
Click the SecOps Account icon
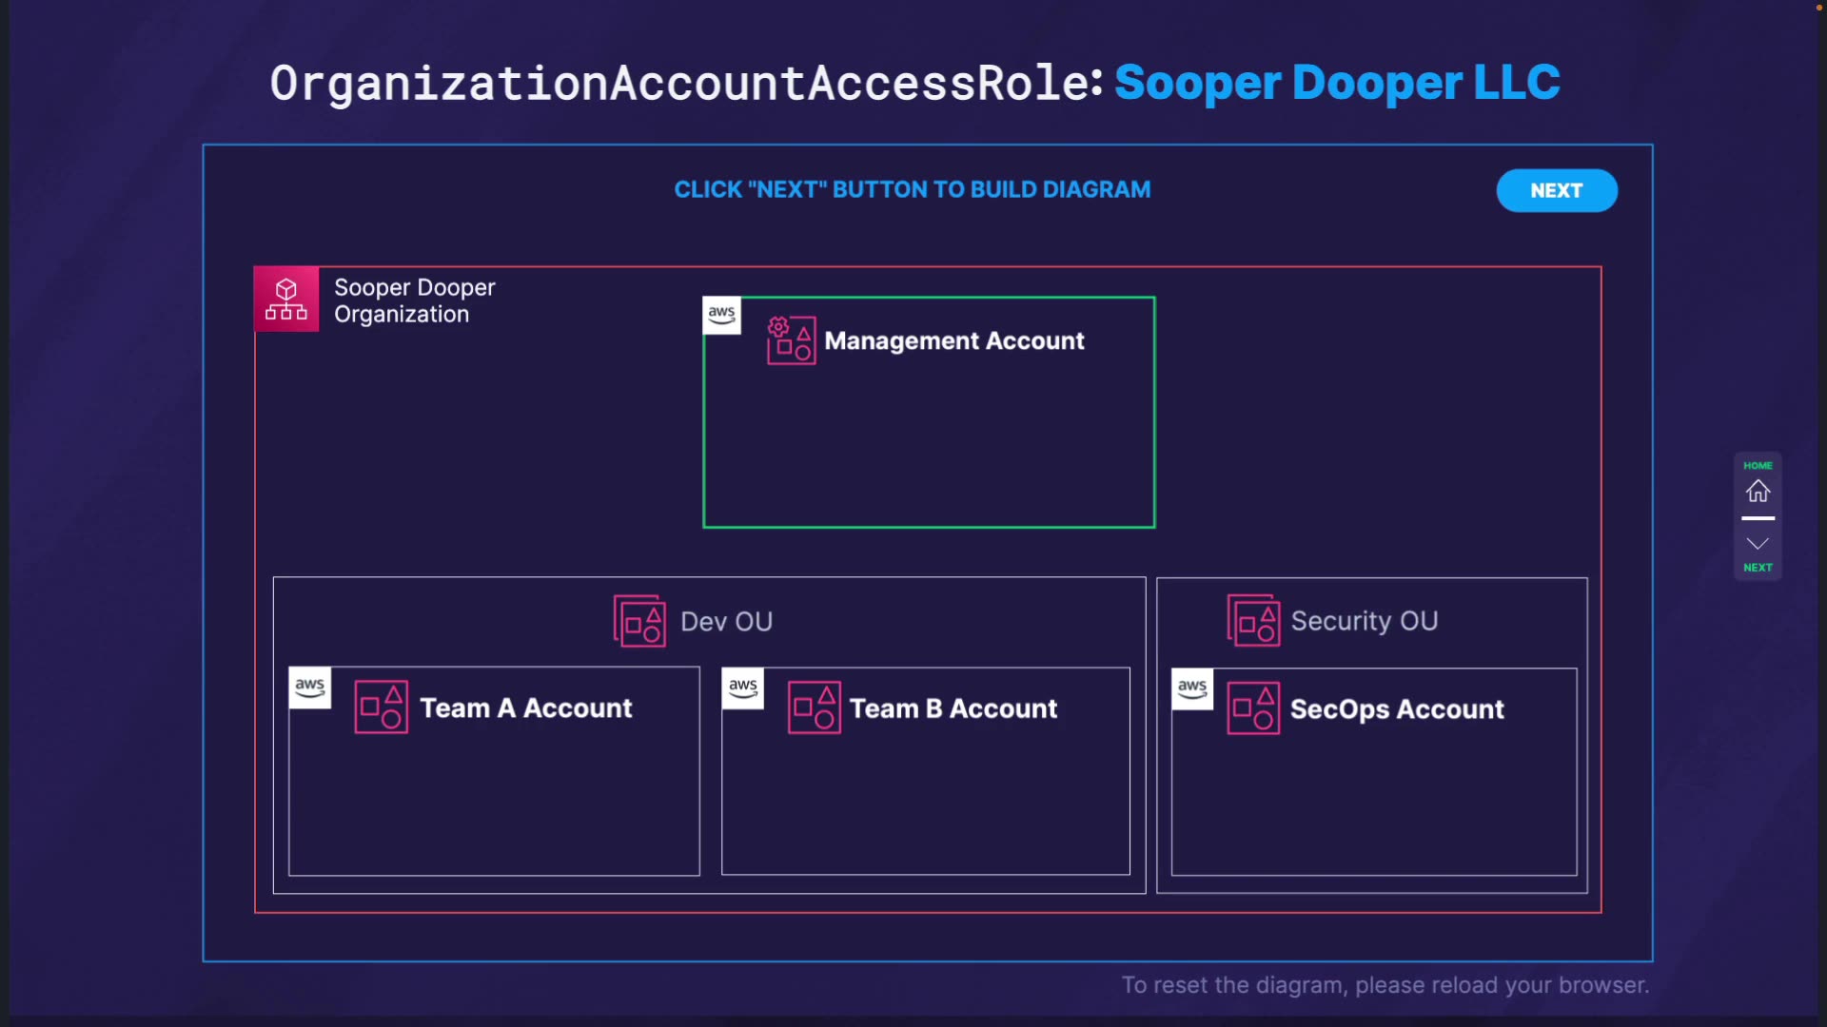tap(1253, 708)
